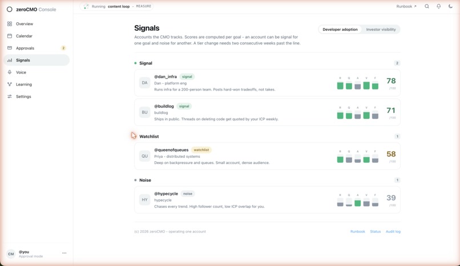Click the signal tag on @dan_infra

click(187, 77)
